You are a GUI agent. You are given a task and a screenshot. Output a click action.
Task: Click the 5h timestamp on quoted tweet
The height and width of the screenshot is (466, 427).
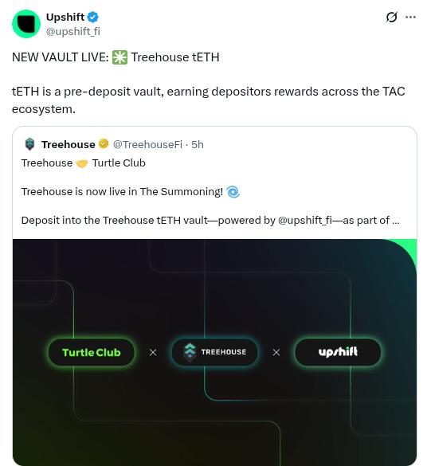(x=198, y=144)
